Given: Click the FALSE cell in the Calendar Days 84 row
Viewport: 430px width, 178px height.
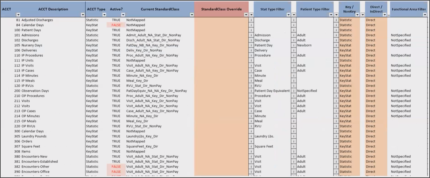Looking at the screenshot, I should (116, 25).
